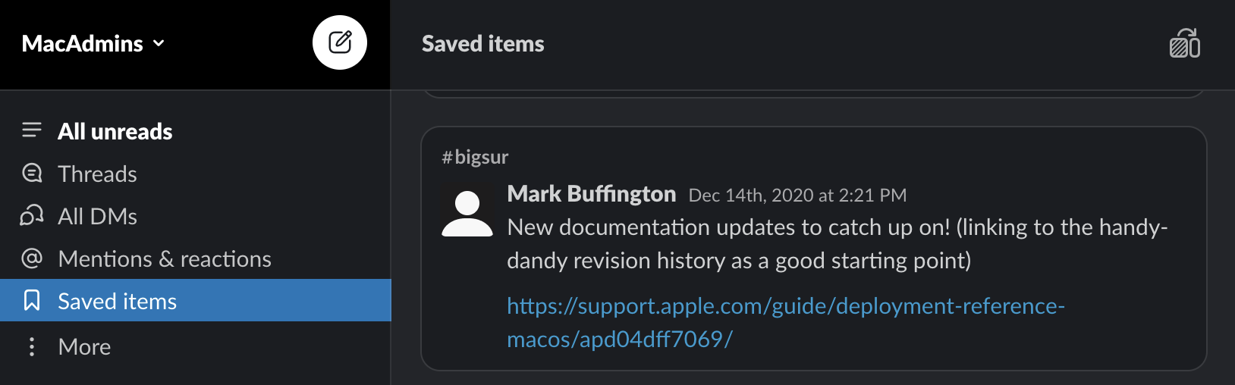Click the Dec 14th, 2020 timestamp

(x=797, y=196)
